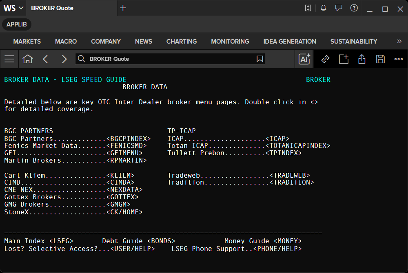
Task: Go to the Home page icon
Action: click(x=28, y=59)
